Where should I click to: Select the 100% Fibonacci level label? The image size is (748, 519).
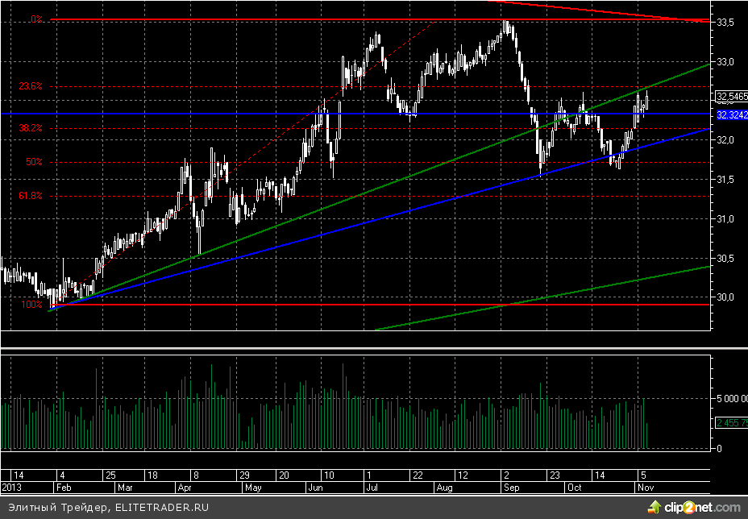[32, 305]
